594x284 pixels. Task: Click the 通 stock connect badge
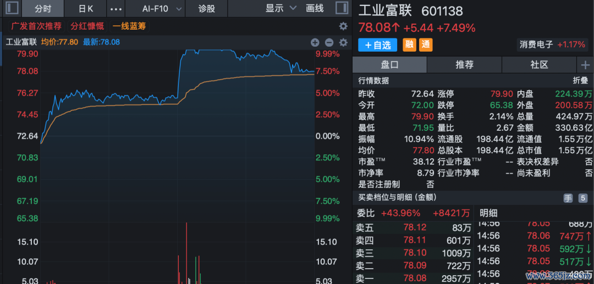[x=426, y=45]
